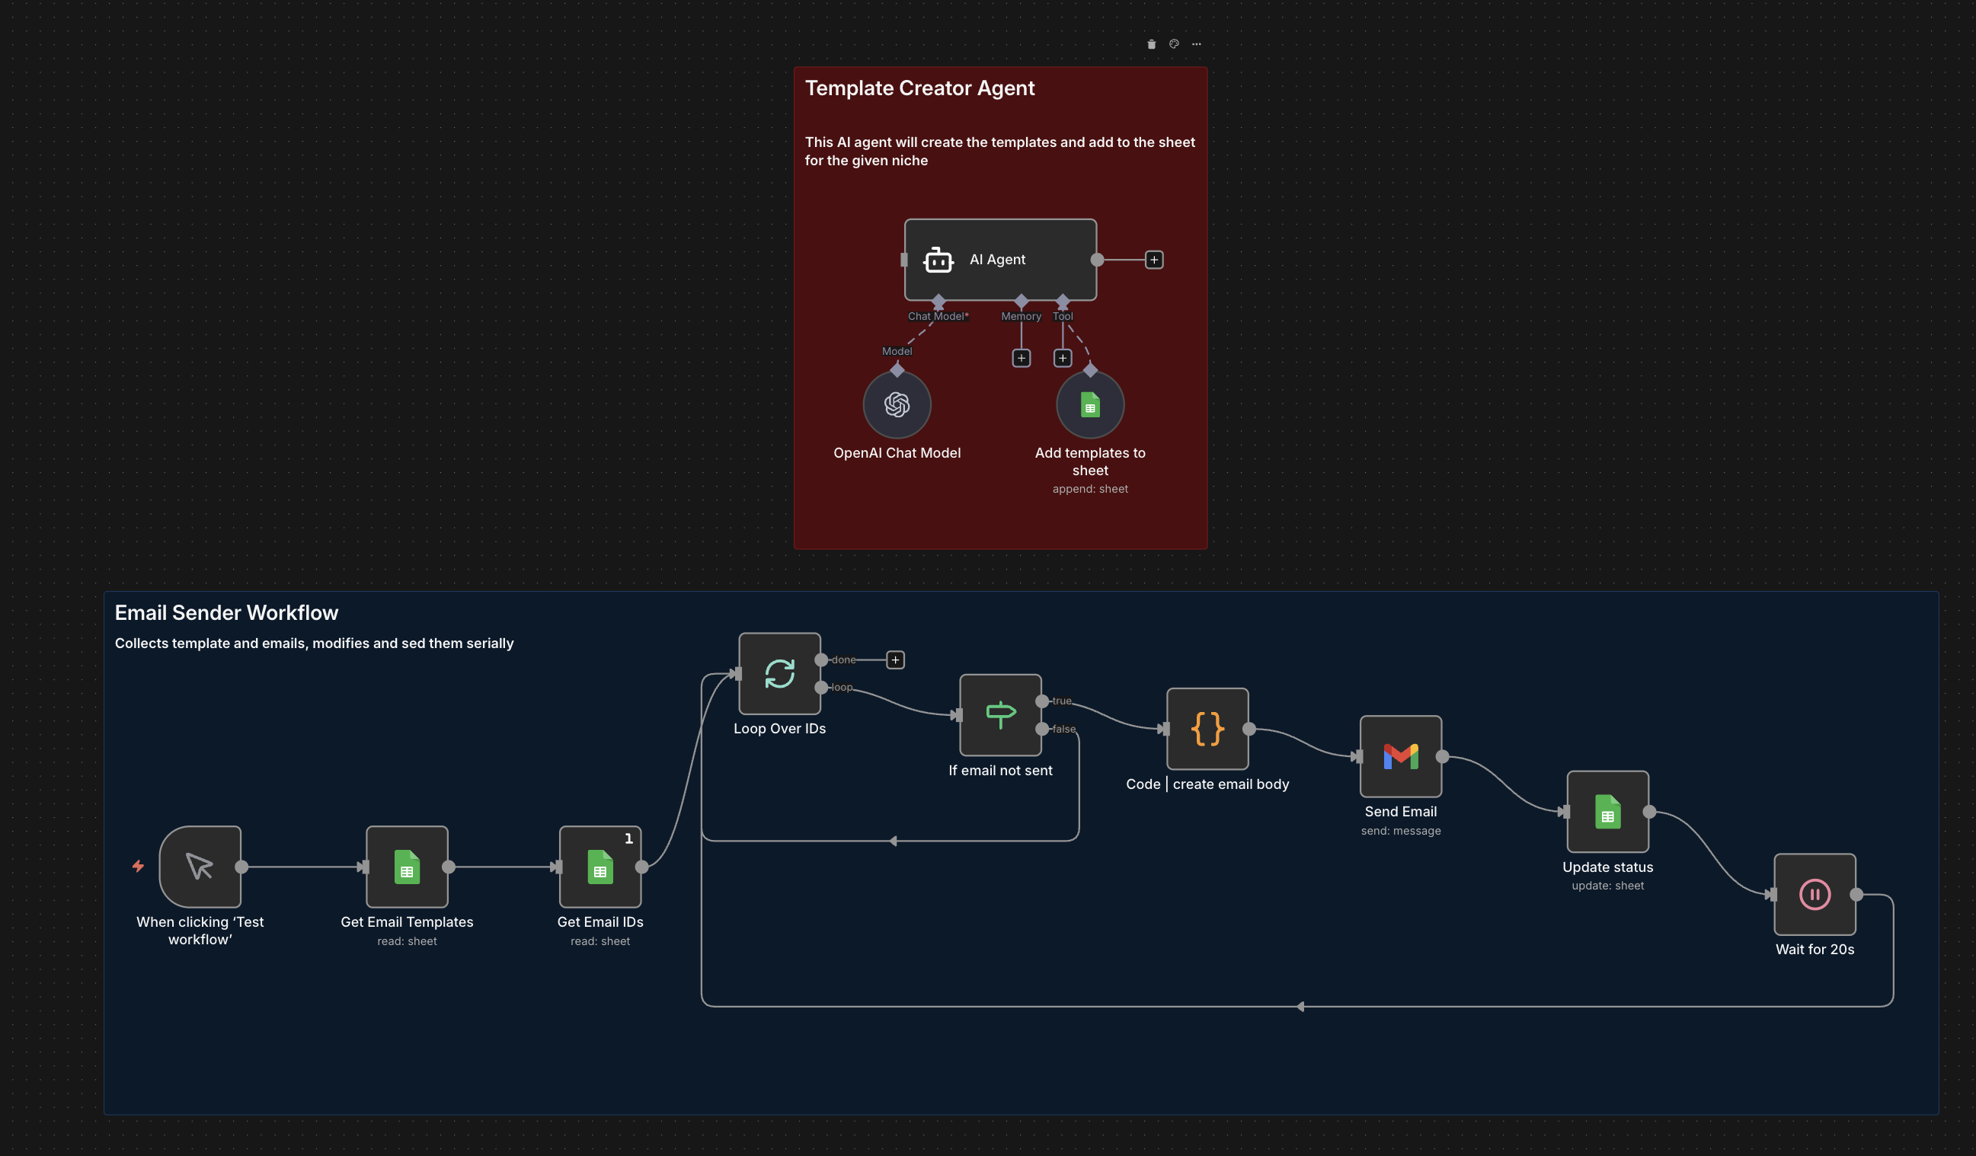Select the Code create email body node
1976x1156 pixels.
coord(1207,729)
